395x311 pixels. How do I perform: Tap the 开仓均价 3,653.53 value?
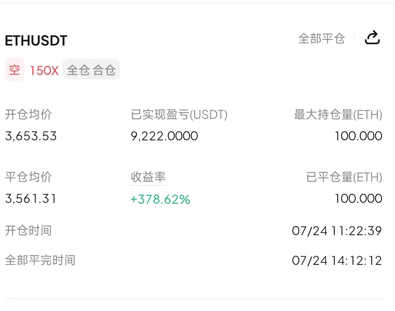[x=31, y=136]
